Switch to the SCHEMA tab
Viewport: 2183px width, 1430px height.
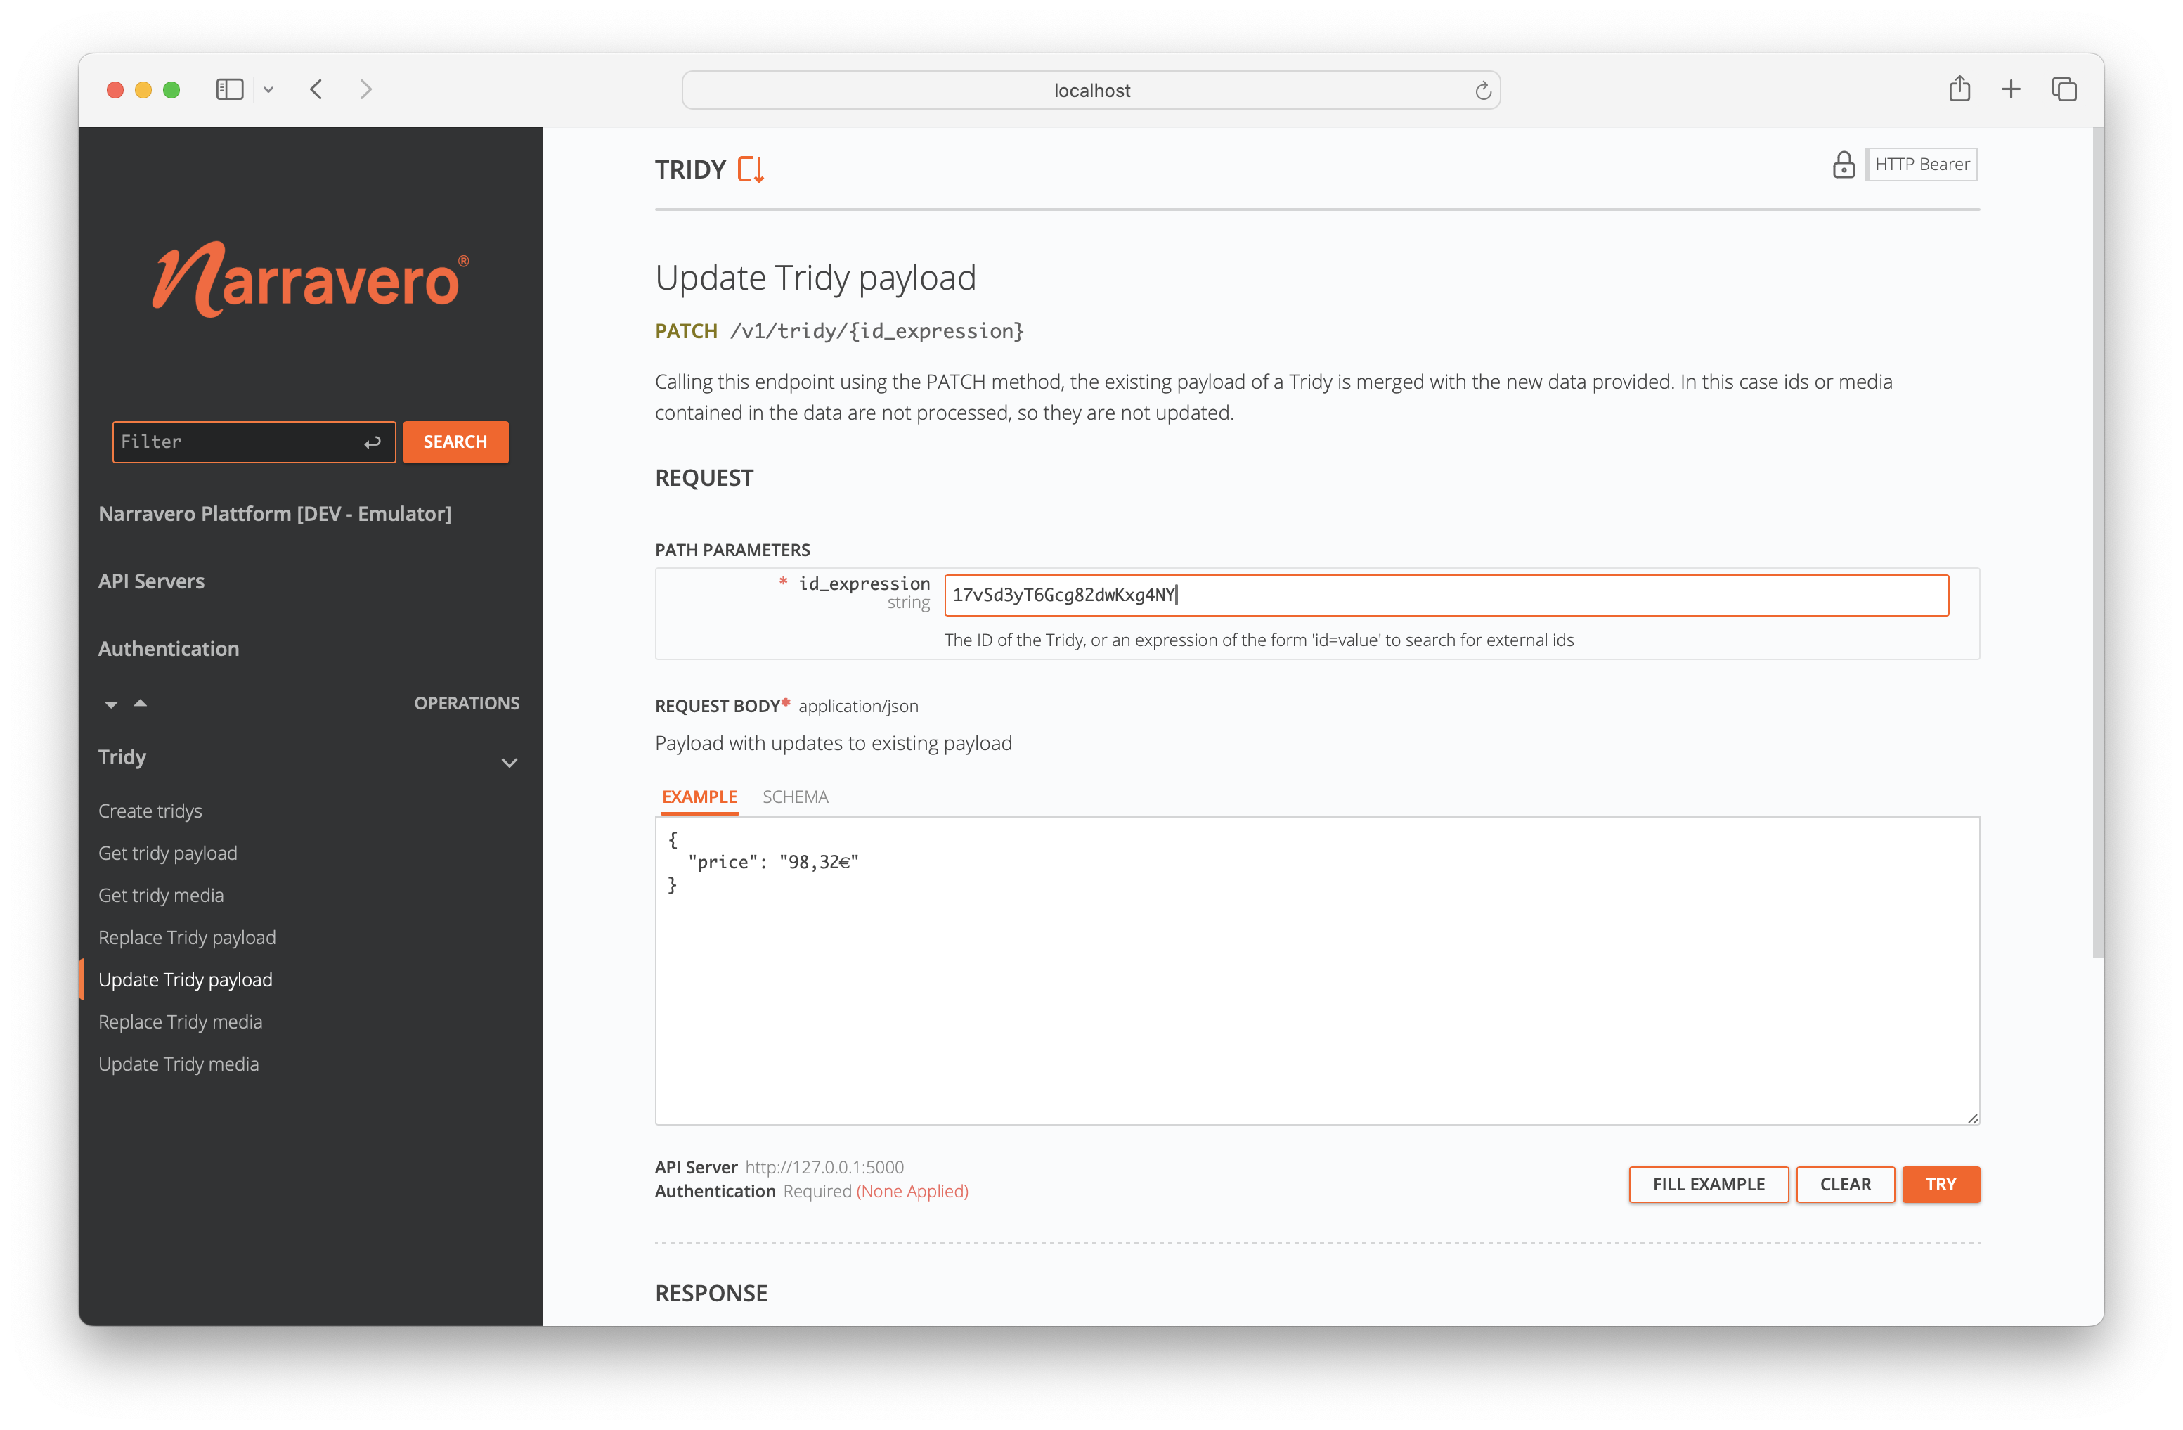[x=795, y=796]
